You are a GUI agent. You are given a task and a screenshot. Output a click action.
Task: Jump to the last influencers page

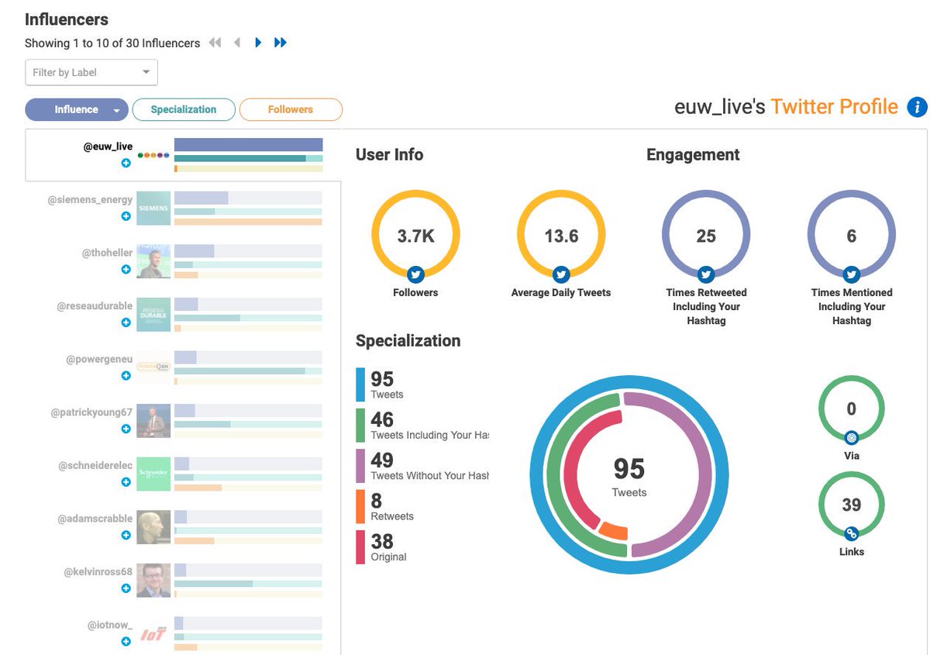click(x=280, y=43)
